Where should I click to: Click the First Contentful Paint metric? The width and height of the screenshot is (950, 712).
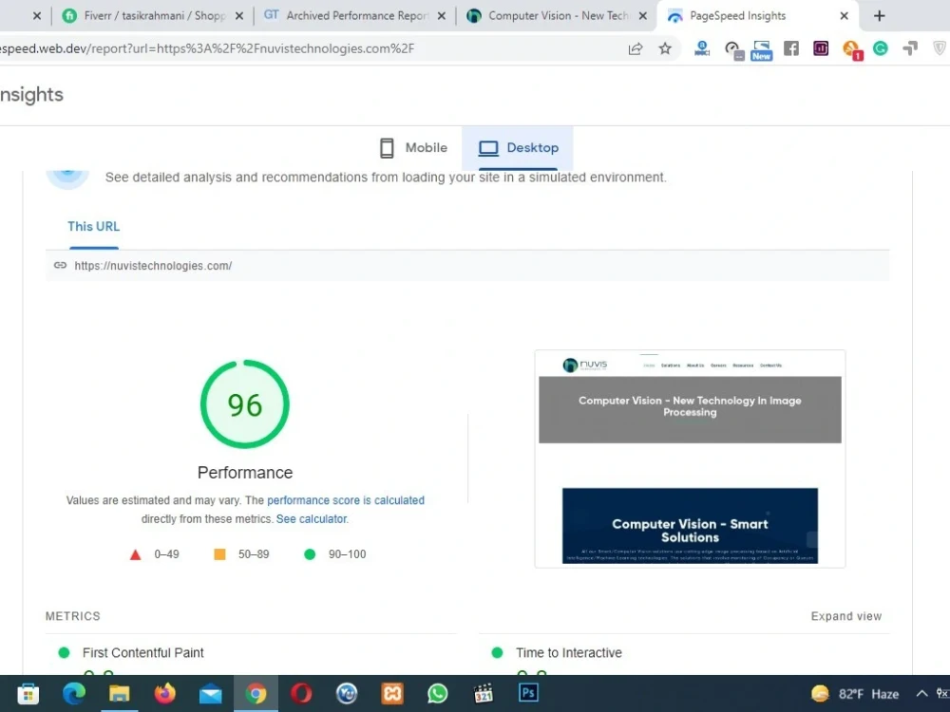coord(143,653)
